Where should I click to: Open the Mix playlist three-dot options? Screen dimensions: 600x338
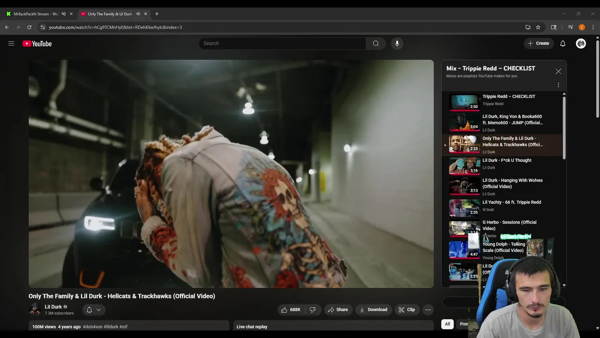[558, 85]
